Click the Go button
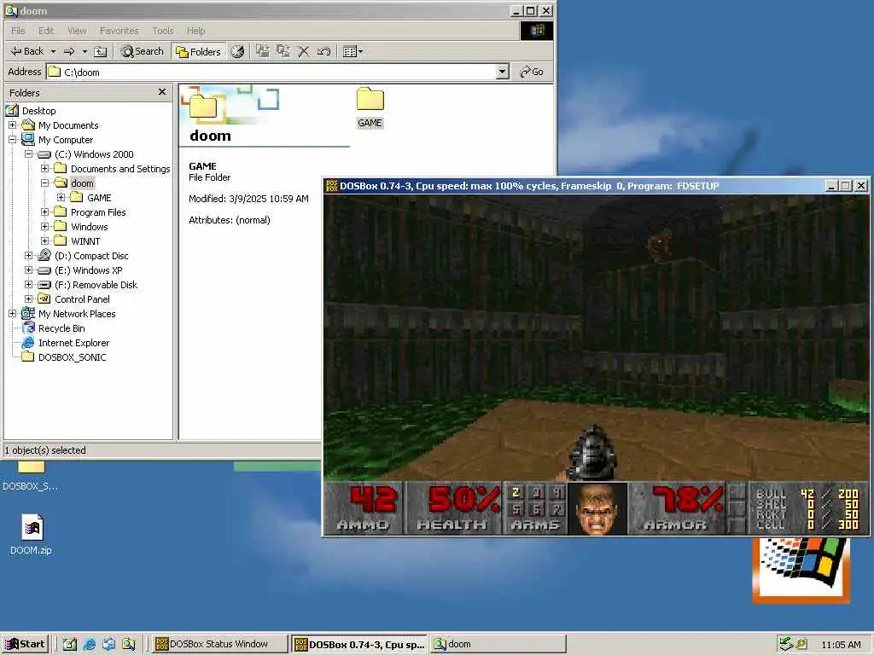The width and height of the screenshot is (874, 655). pos(532,72)
